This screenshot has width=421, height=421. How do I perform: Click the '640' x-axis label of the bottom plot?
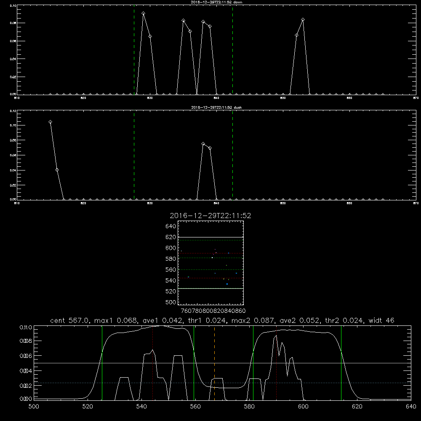pos(411,407)
